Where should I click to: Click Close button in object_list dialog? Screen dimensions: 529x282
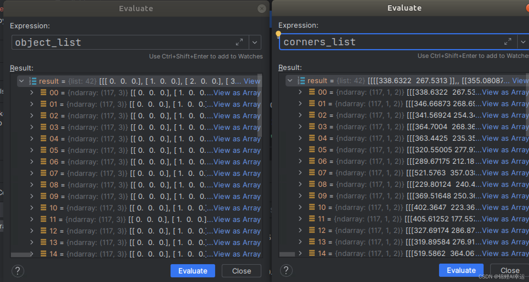(241, 271)
